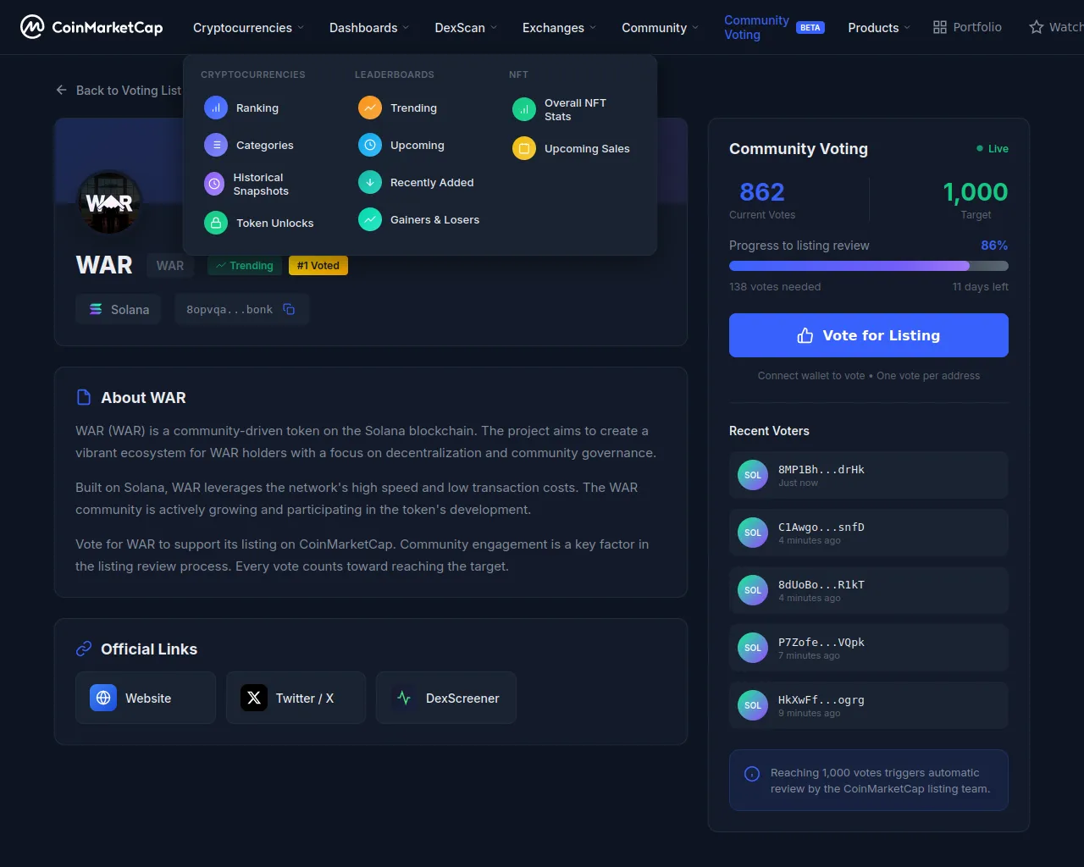Open the Portfolio page
This screenshot has height=867, width=1084.
point(967,27)
